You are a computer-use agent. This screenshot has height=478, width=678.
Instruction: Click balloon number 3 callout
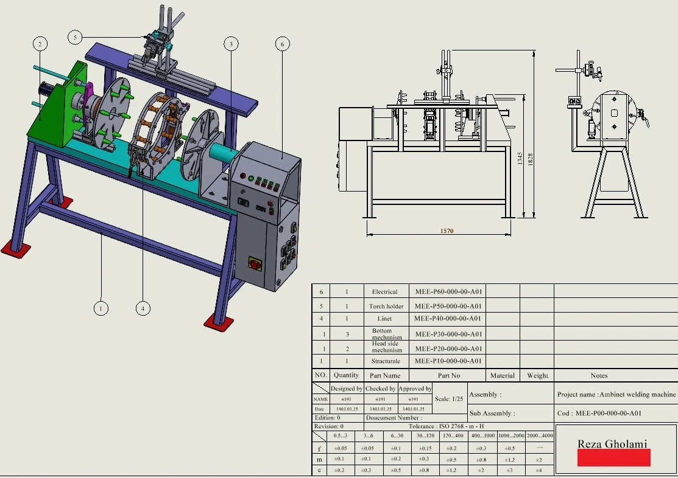(230, 44)
